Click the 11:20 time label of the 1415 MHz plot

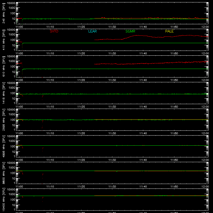pos(81,107)
